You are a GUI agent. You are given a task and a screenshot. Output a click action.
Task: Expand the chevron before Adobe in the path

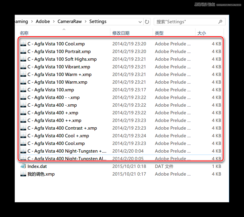[32, 22]
